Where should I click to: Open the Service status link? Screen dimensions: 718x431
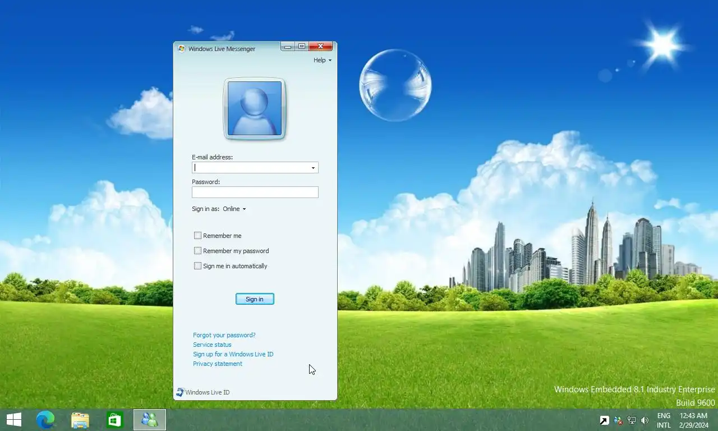[212, 345]
